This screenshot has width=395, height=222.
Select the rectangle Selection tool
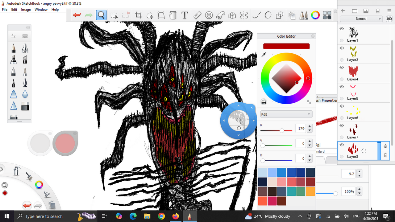pos(114,15)
